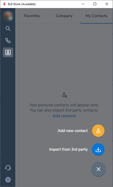
Task: Switch to the Favorites tab
Action: tap(32, 16)
